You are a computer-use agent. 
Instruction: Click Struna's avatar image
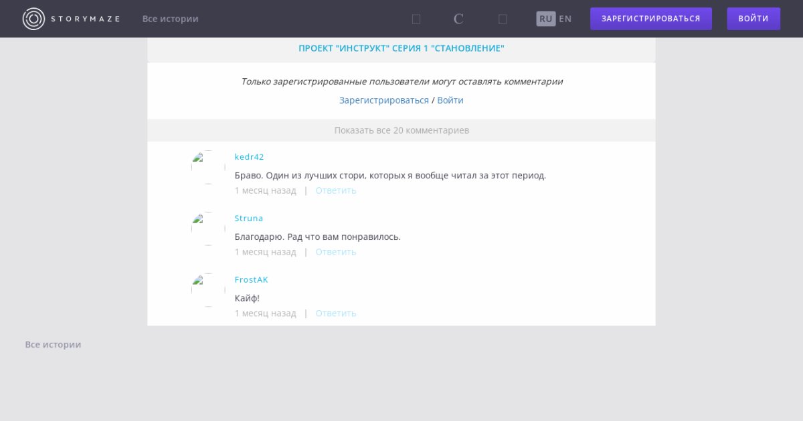(207, 229)
